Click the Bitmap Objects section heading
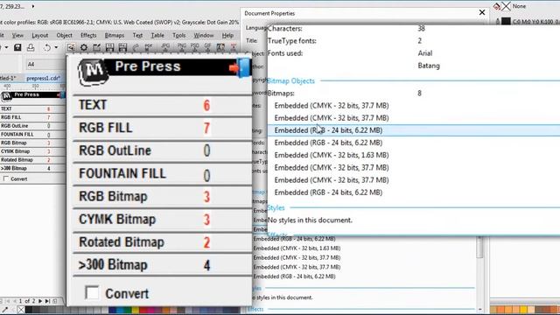The image size is (560, 315). [290, 81]
